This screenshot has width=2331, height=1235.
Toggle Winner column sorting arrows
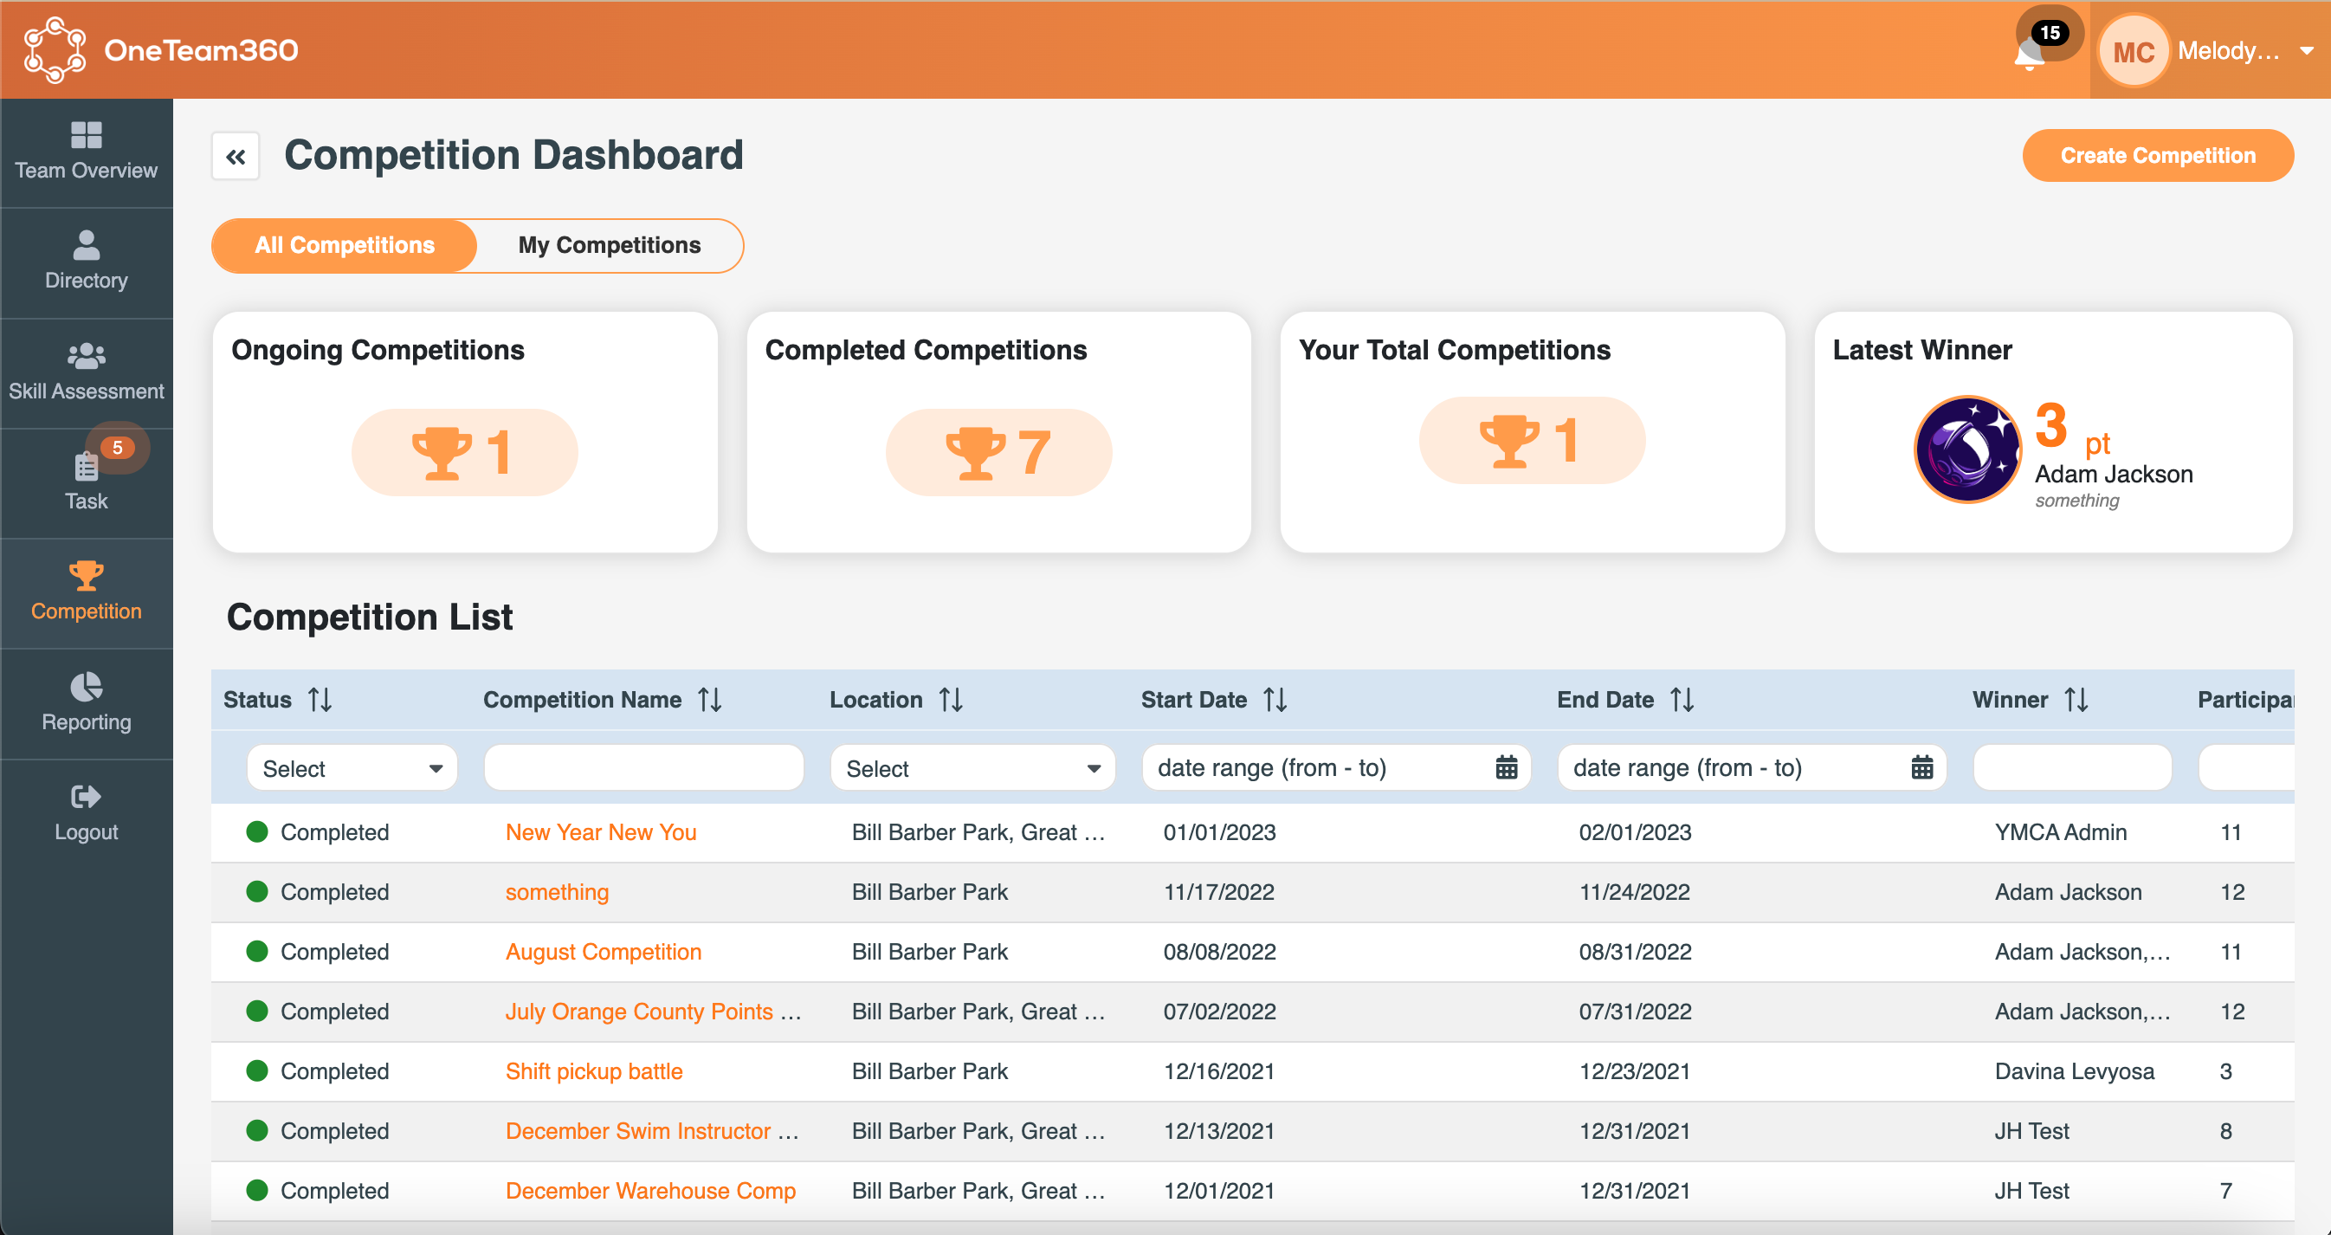click(x=2076, y=698)
